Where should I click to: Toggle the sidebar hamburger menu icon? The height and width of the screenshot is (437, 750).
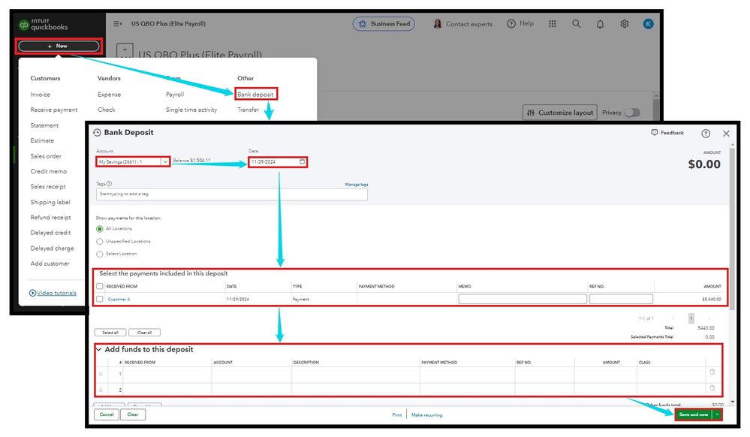pos(117,23)
